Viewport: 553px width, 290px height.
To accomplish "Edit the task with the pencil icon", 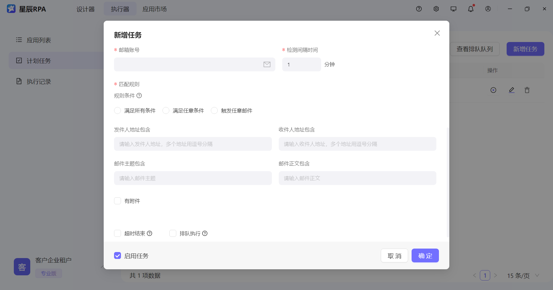I will tap(512, 90).
